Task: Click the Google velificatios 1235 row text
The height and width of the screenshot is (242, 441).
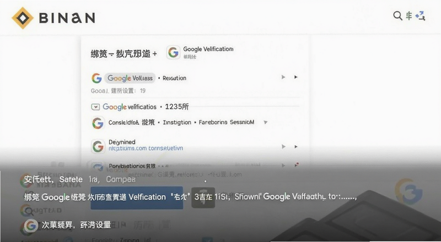Action: [146, 107]
